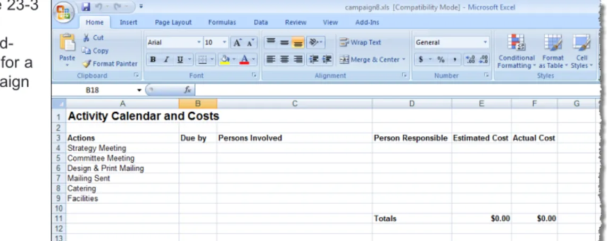Image resolution: width=607 pixels, height=241 pixels.
Task: Switch to the Data tab
Action: (261, 22)
